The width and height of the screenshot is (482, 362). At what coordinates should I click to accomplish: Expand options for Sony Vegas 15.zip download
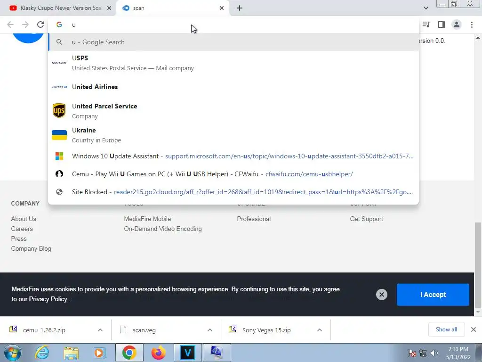(320, 330)
